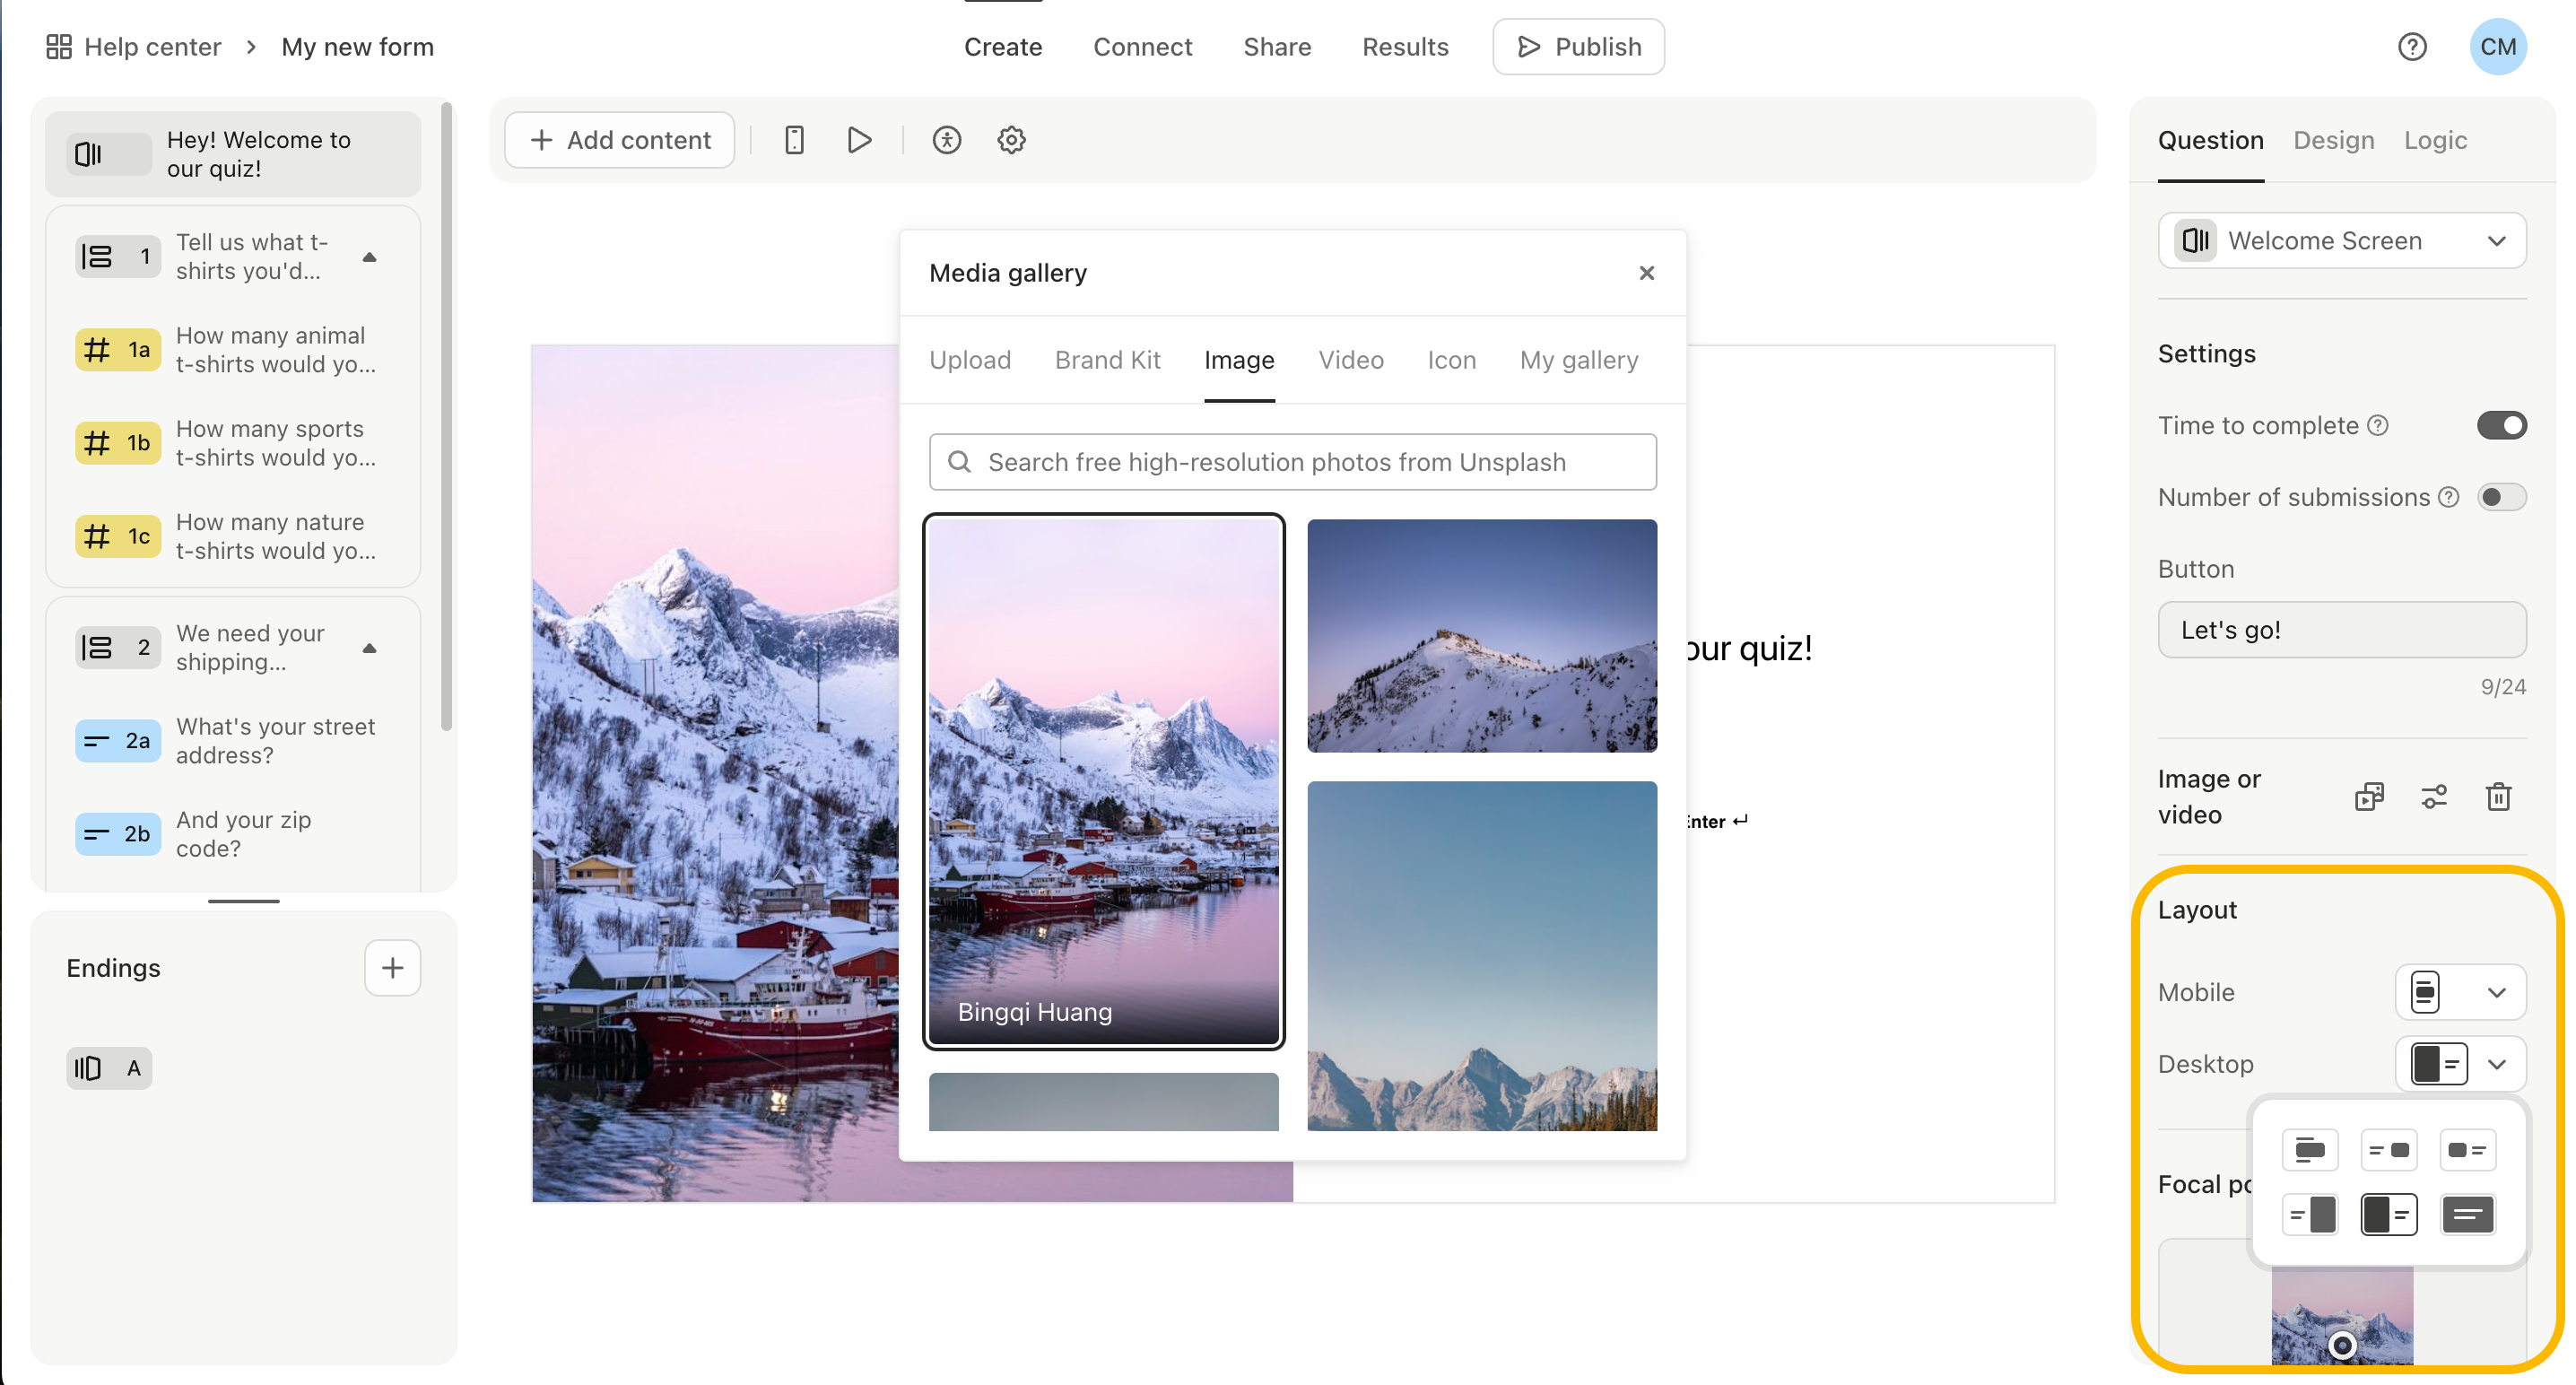This screenshot has width=2576, height=1385.
Task: Select the Ending A screen icon
Action: [x=109, y=1069]
